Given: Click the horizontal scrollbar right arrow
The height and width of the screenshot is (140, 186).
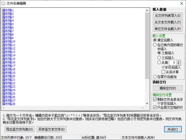Looking at the screenshot, I should coord(143,108).
